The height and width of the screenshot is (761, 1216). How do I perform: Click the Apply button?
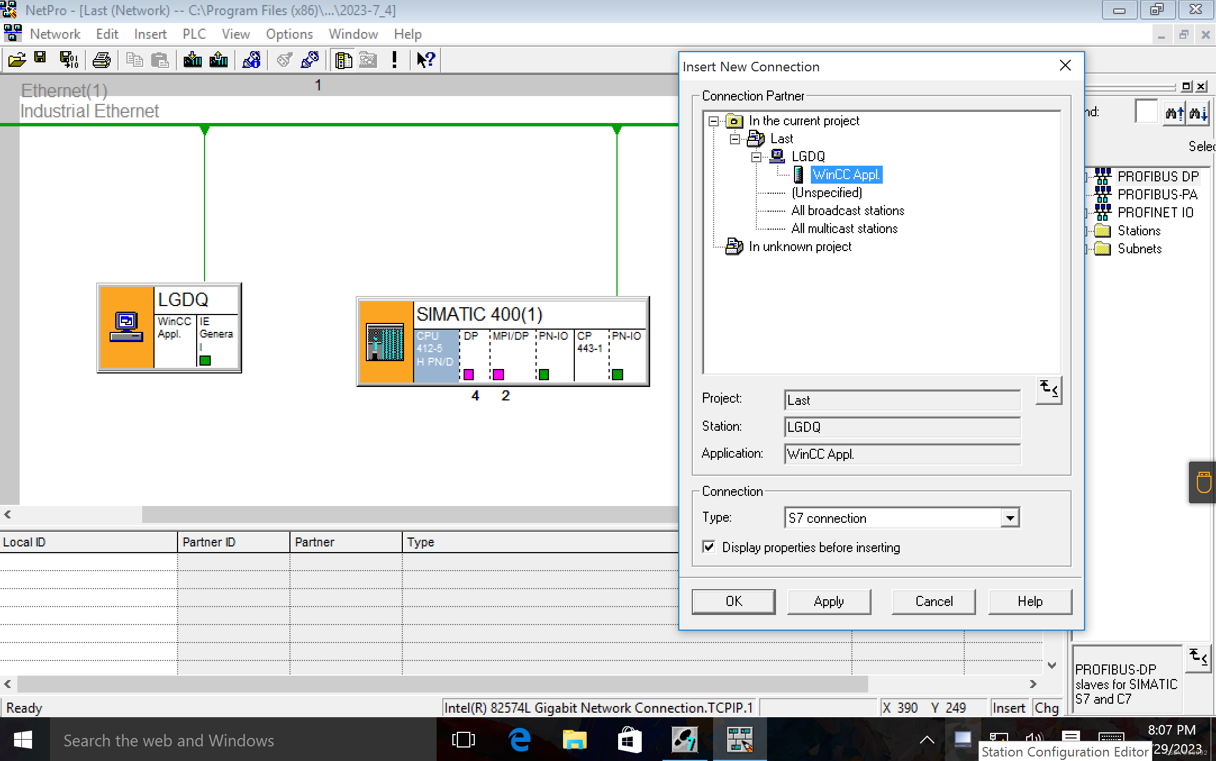[829, 601]
